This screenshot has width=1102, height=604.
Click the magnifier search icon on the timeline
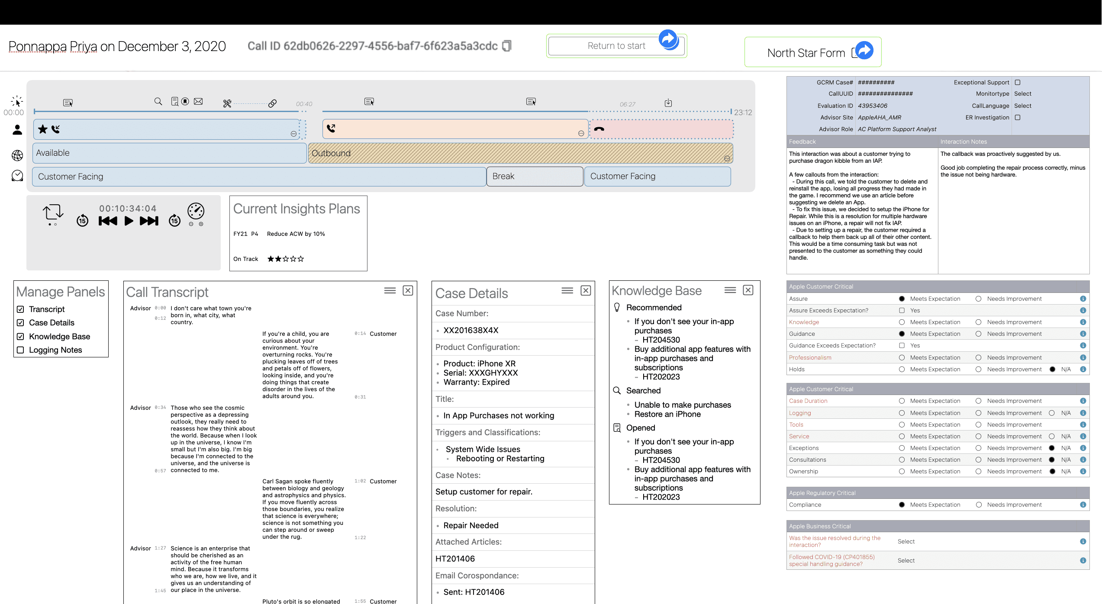(158, 101)
